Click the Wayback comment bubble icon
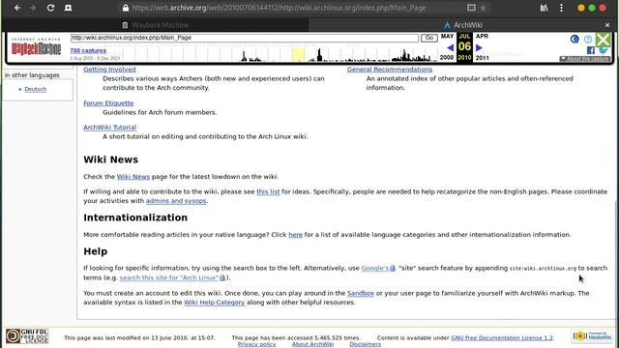The height and width of the screenshot is (348, 619). tap(575, 39)
